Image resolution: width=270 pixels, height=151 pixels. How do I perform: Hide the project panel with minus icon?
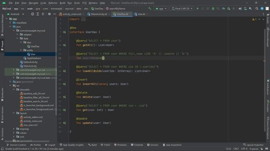click(54, 14)
